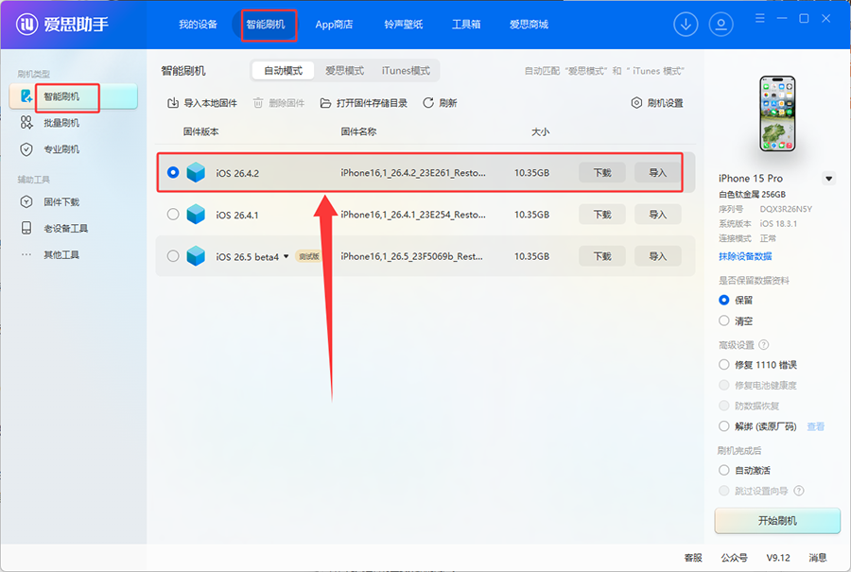The width and height of the screenshot is (851, 572).
Task: Click the 查看 link beside 解绑
Action: [x=815, y=426]
